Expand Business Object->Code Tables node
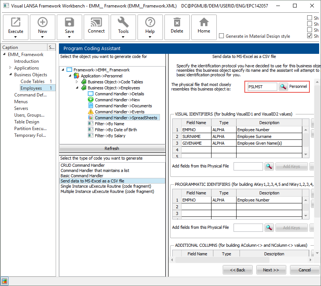The image size is (321, 286). (x=77, y=82)
